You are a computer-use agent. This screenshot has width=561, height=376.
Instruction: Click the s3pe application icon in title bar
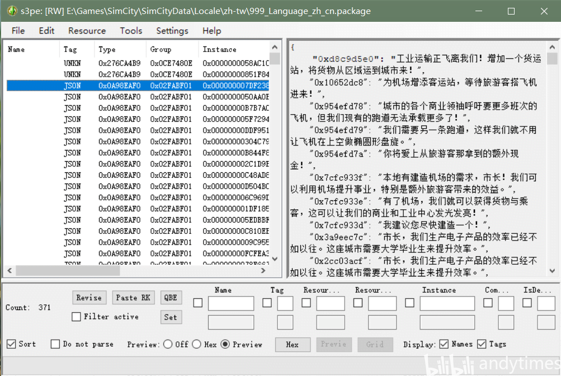pos(12,11)
